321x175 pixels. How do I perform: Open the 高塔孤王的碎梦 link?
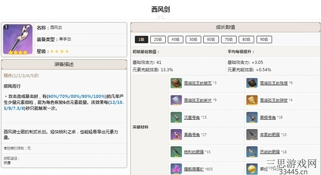pyautogui.click(x=274, y=100)
